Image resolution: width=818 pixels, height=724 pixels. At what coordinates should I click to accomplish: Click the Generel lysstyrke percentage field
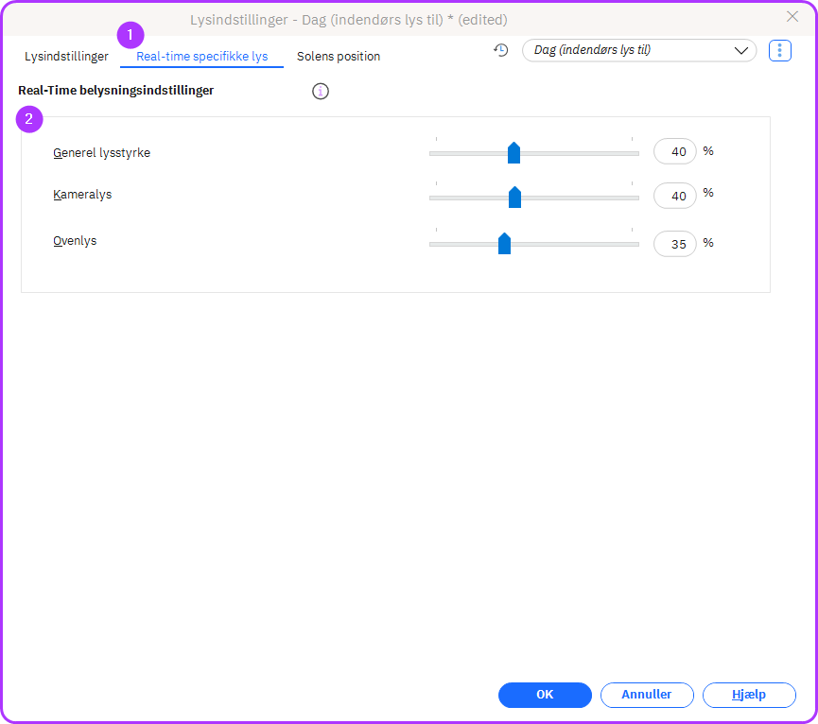click(675, 151)
